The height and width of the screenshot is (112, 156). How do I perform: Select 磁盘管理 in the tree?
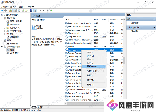tap(14, 44)
